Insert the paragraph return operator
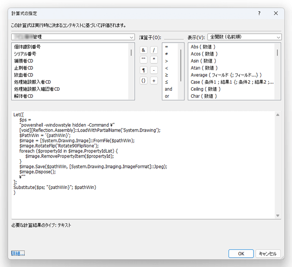This screenshot has width=292, height=267. pyautogui.click(x=143, y=70)
